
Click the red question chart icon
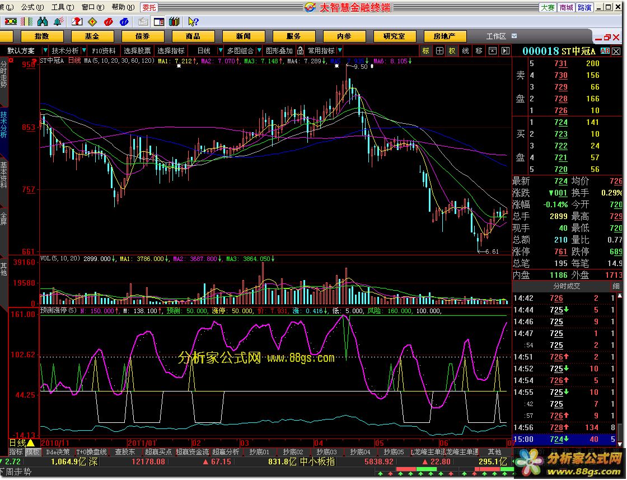click(77, 22)
